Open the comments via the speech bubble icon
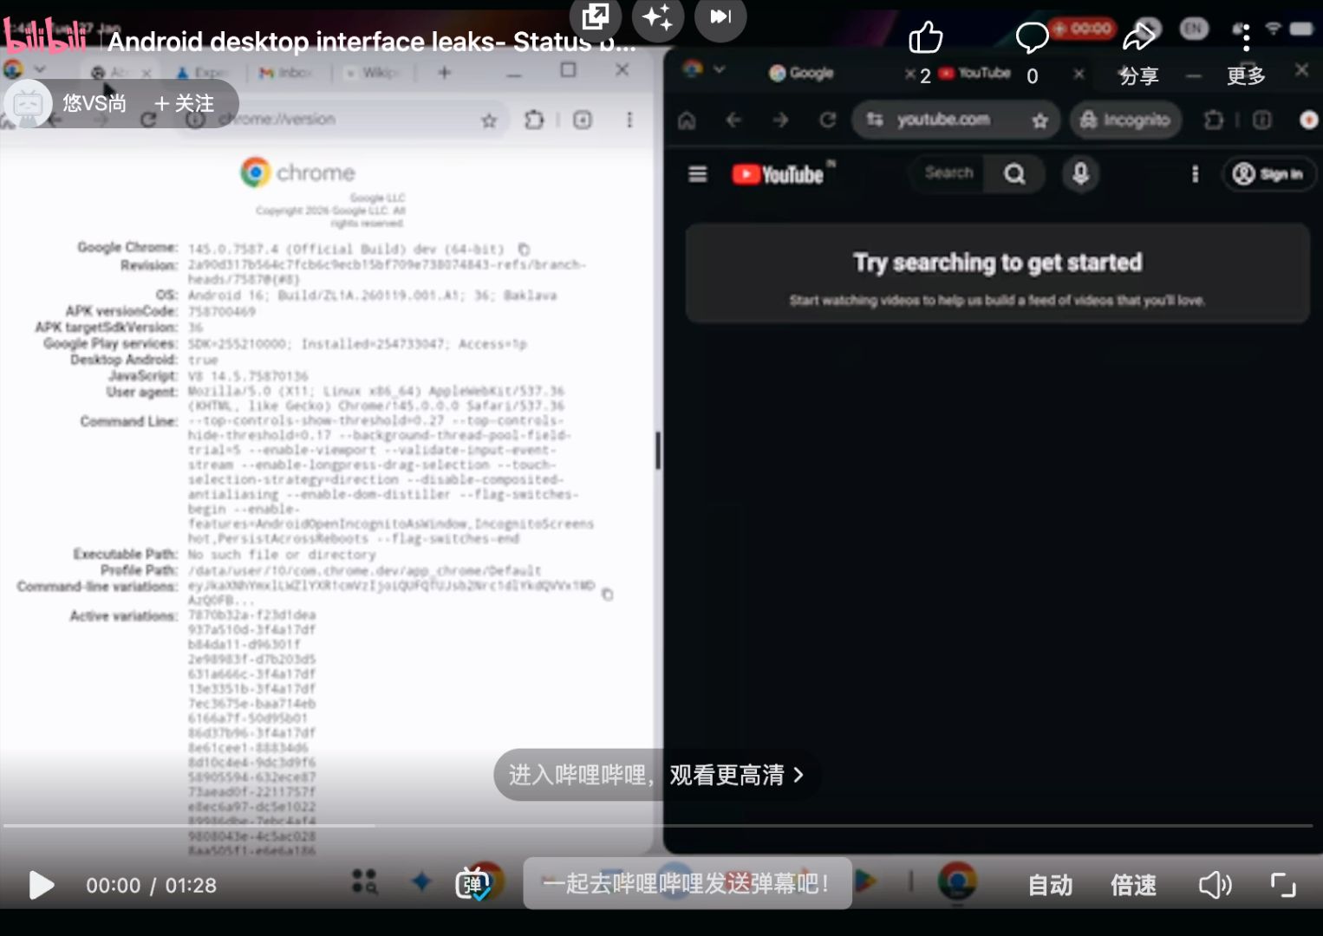This screenshot has height=936, width=1323. tap(1032, 38)
